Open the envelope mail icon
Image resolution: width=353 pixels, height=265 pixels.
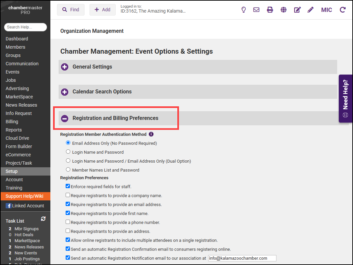(x=256, y=10)
